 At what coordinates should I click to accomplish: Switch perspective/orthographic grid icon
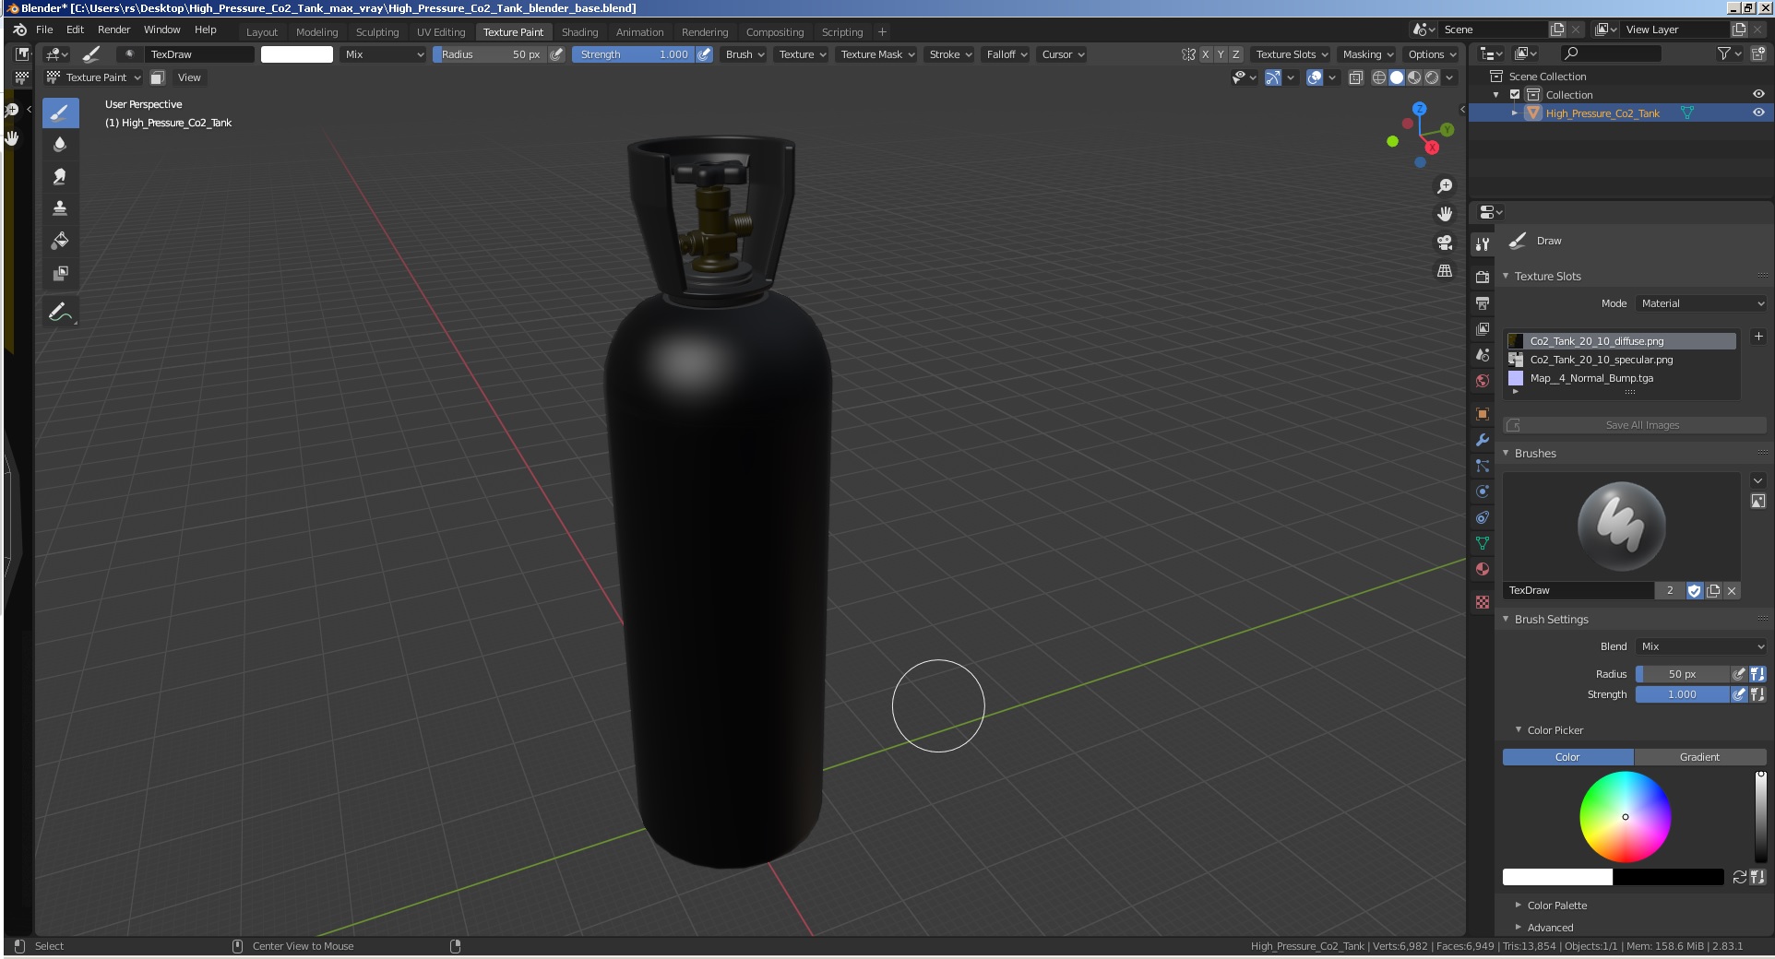point(1445,271)
